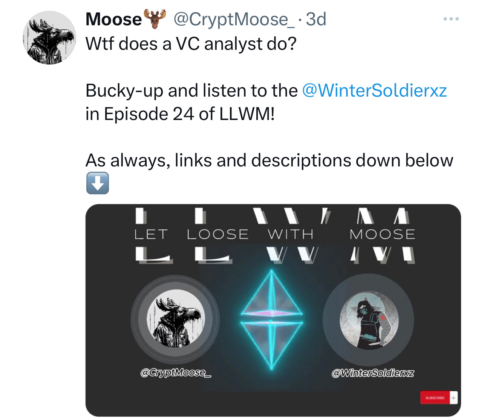Click the moose avatar circle in the image

click(176, 319)
